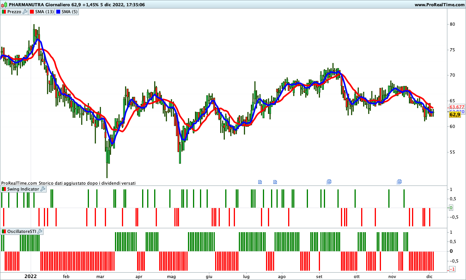Open OscillatoreSTI settings wrench

39,231
